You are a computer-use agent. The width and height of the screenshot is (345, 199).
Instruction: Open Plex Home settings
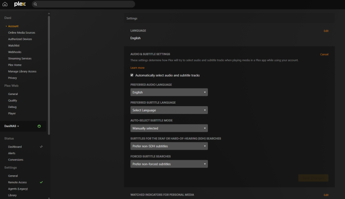15,65
